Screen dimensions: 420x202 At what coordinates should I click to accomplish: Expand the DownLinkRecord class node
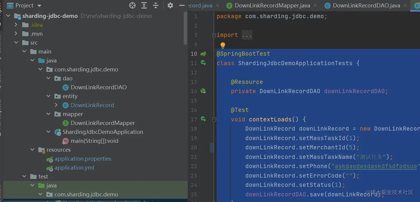pyautogui.click(x=57, y=105)
